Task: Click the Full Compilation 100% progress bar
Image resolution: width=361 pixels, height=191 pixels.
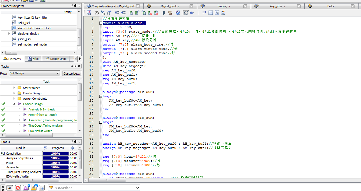Action: tap(55, 154)
